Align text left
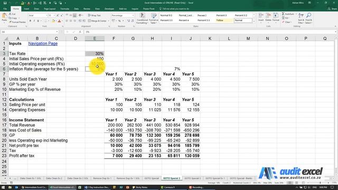Screen dimensions: 338x190 coord(67,21)
